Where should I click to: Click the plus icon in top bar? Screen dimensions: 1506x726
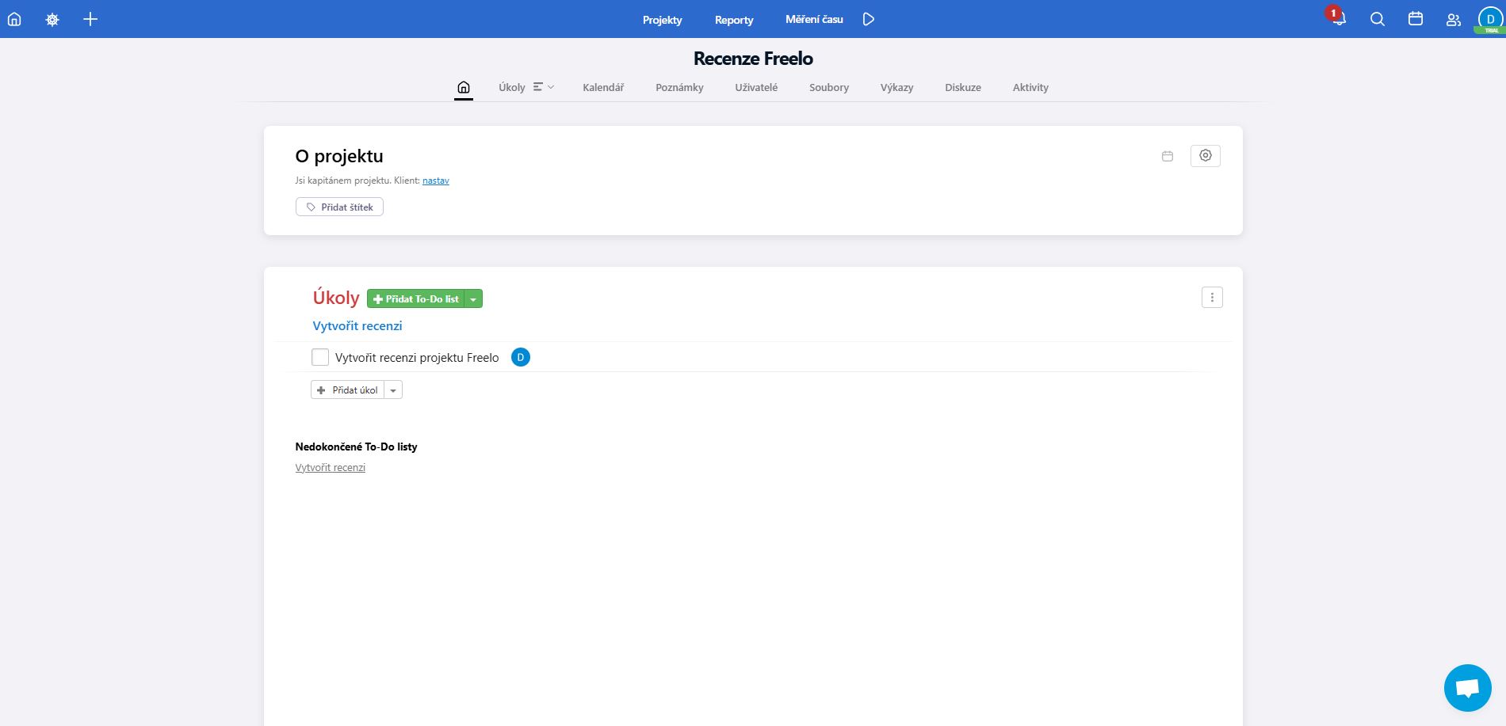pos(90,19)
